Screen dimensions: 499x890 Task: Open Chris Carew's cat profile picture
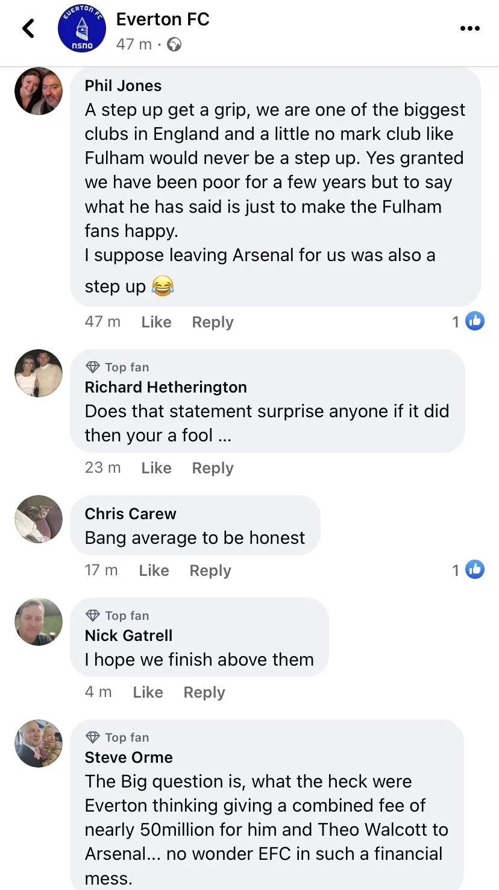click(x=39, y=519)
